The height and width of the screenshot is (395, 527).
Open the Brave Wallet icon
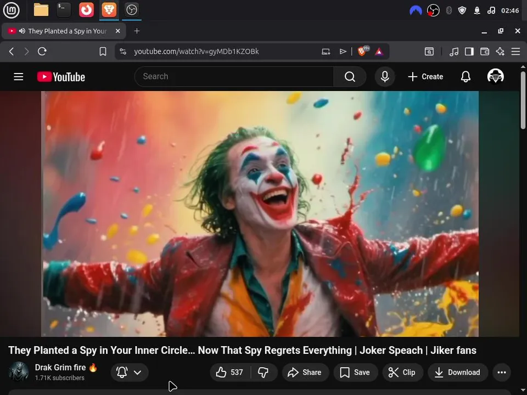pos(485,52)
